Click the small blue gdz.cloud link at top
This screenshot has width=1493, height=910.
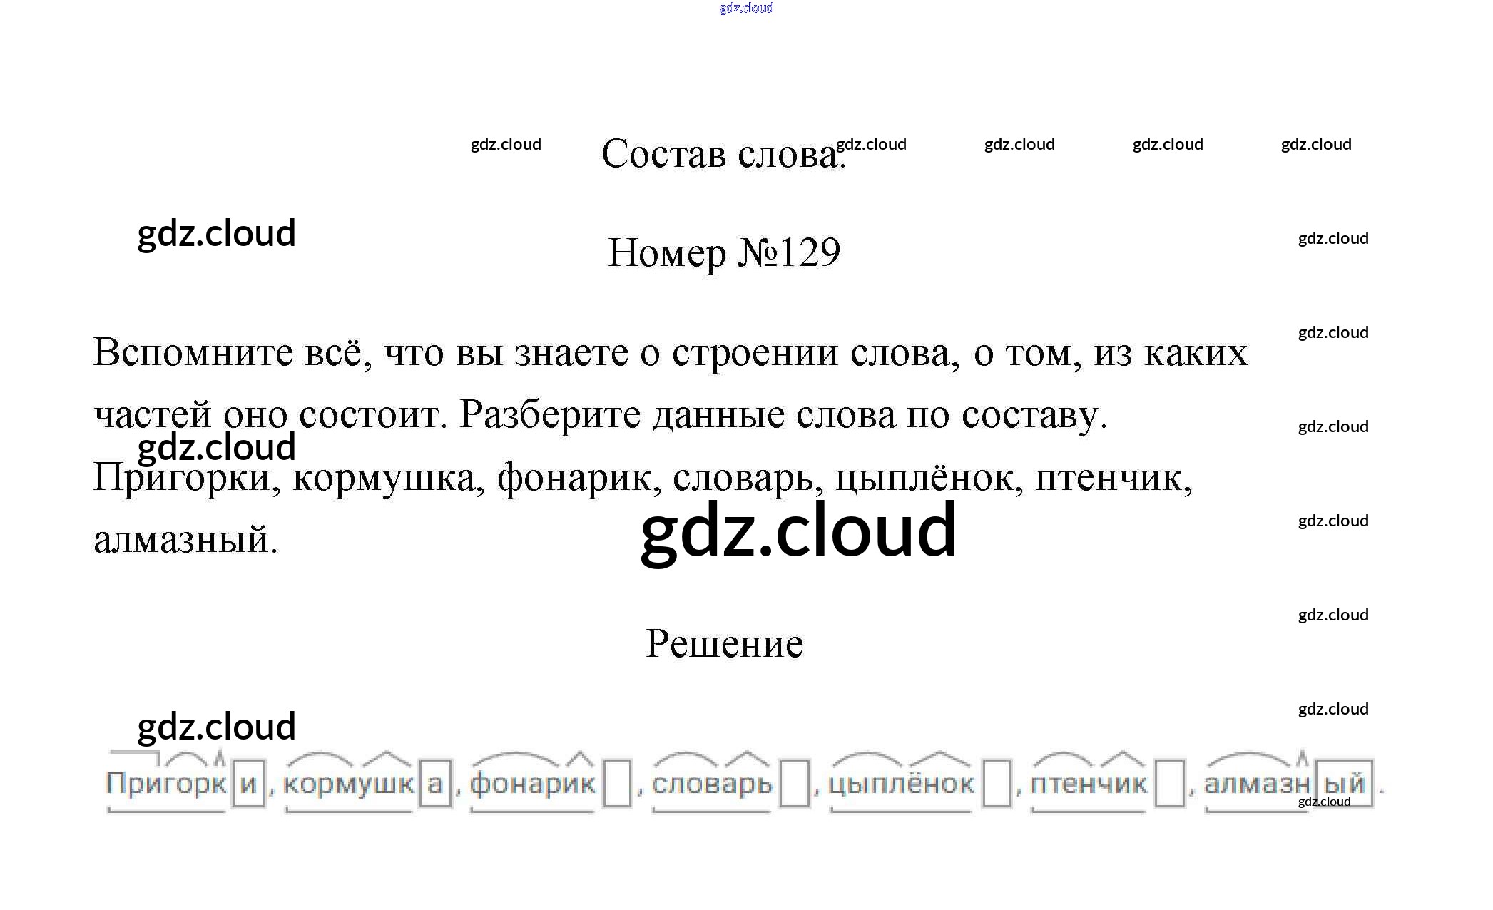tap(746, 8)
